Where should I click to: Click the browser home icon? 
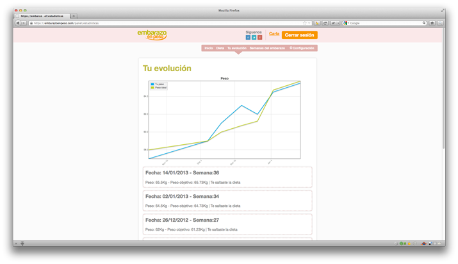432,23
